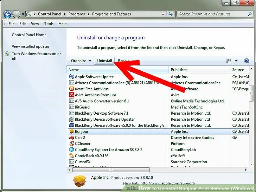Viewport: 256px width, 192px height.
Task: Click View installed updates link
Action: pyautogui.click(x=31, y=46)
